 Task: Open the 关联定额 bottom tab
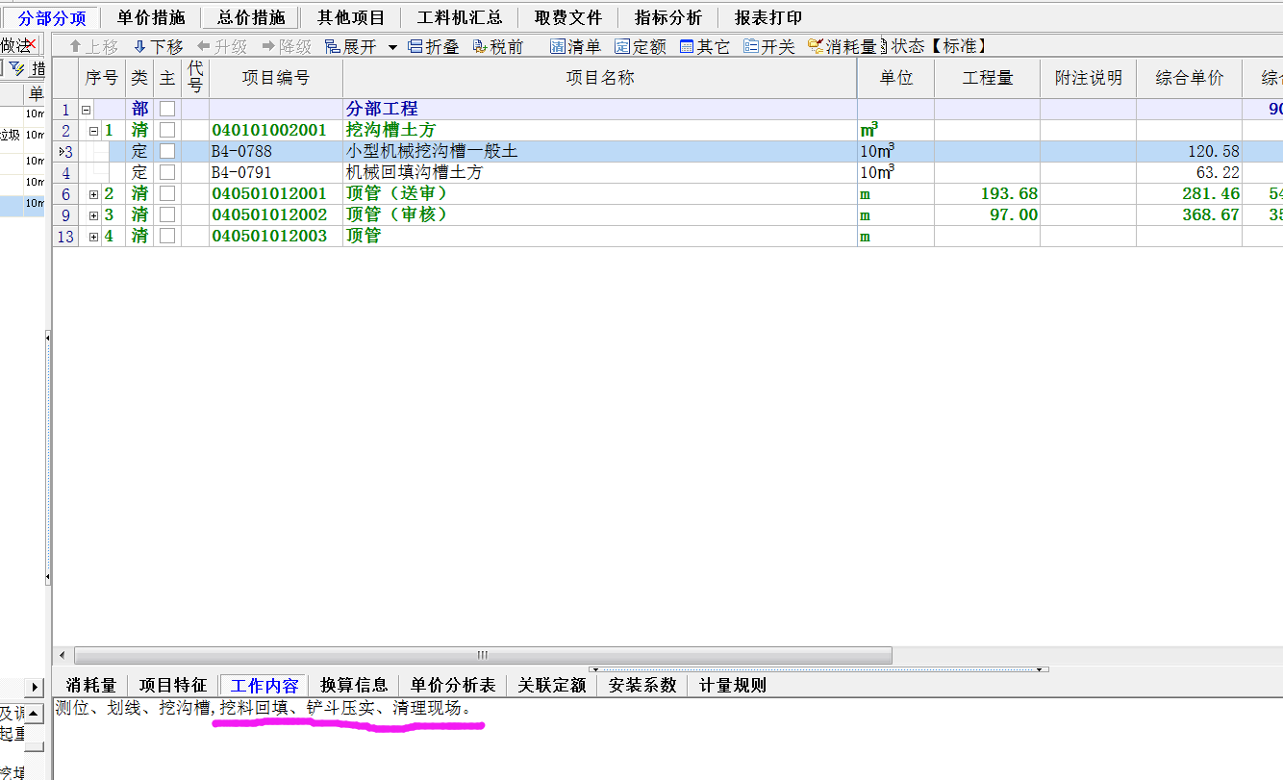pos(552,685)
